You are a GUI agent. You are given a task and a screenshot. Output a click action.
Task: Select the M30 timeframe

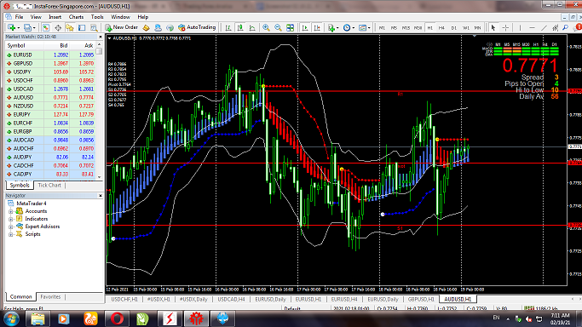(418, 28)
